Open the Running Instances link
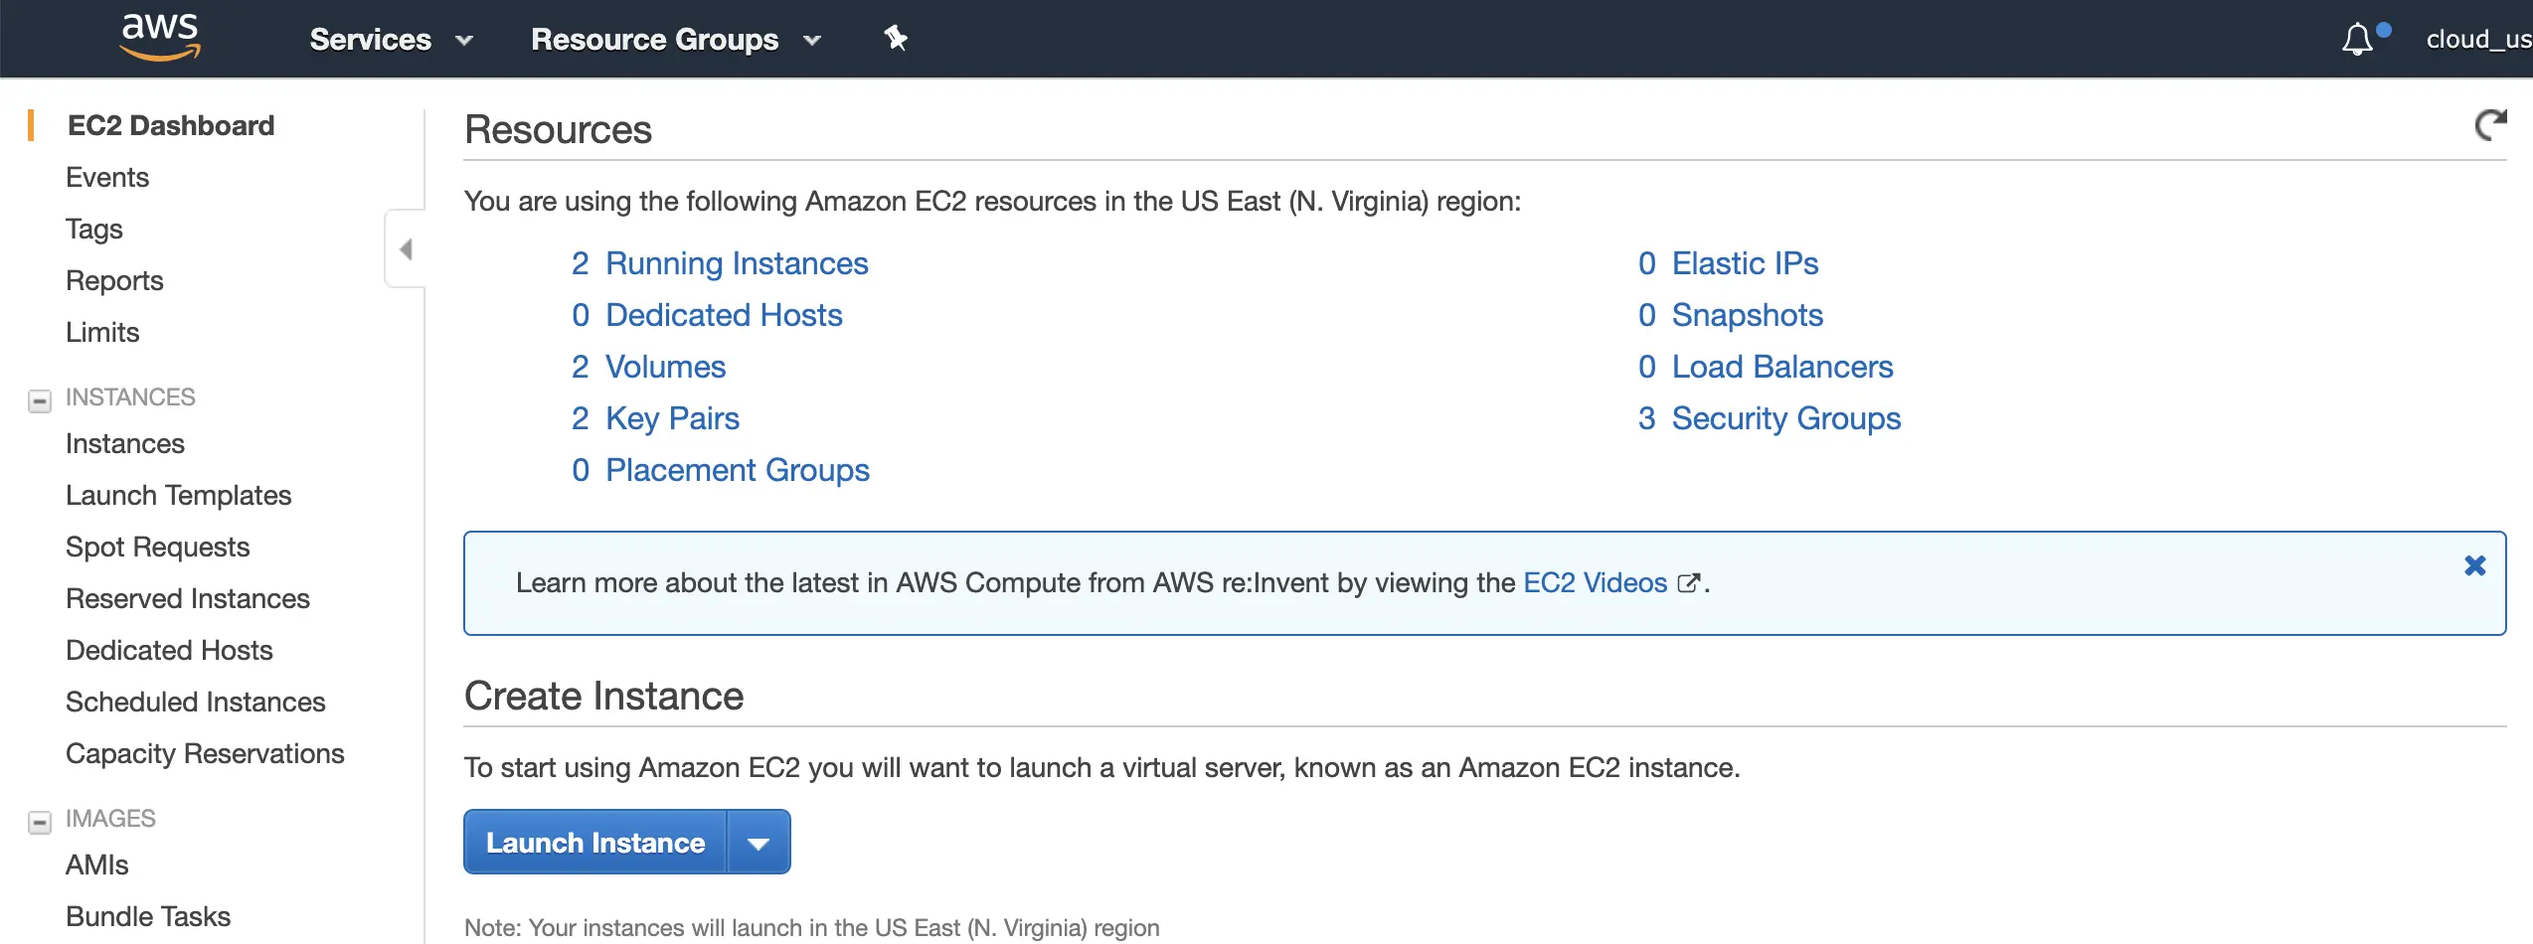The height and width of the screenshot is (944, 2533). click(x=737, y=263)
